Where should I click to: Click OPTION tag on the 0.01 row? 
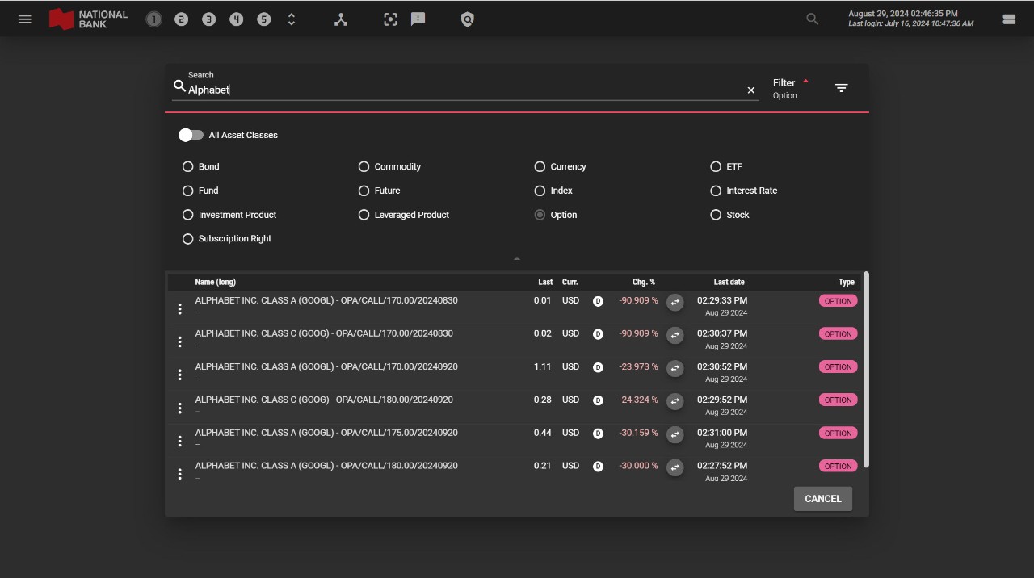(x=838, y=301)
